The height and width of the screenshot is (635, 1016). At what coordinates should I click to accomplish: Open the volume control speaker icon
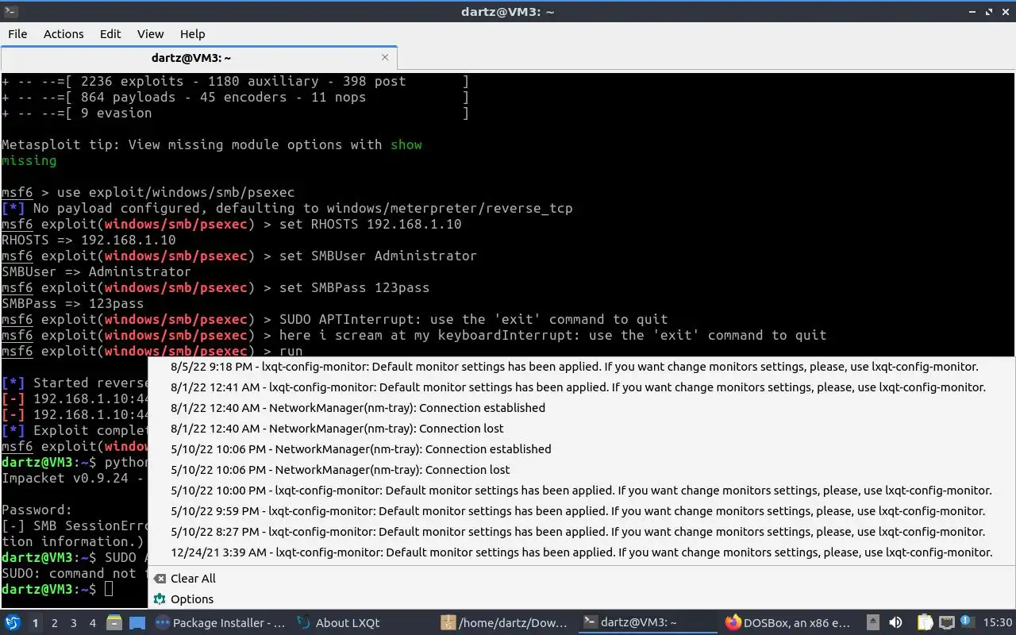click(895, 622)
